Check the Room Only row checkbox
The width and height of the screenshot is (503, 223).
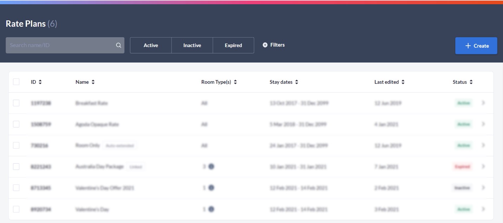[x=16, y=145]
